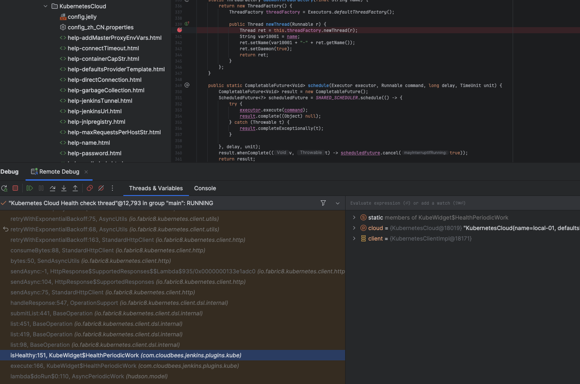Click the Step Out debugger icon
Screen dimensions: 580x384
(x=74, y=188)
